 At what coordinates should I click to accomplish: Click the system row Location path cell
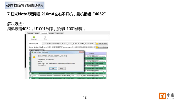coord(91,76)
